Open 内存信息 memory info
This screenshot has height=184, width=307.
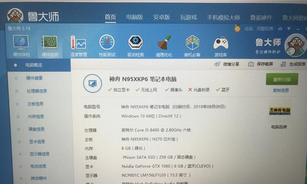click(x=36, y=117)
